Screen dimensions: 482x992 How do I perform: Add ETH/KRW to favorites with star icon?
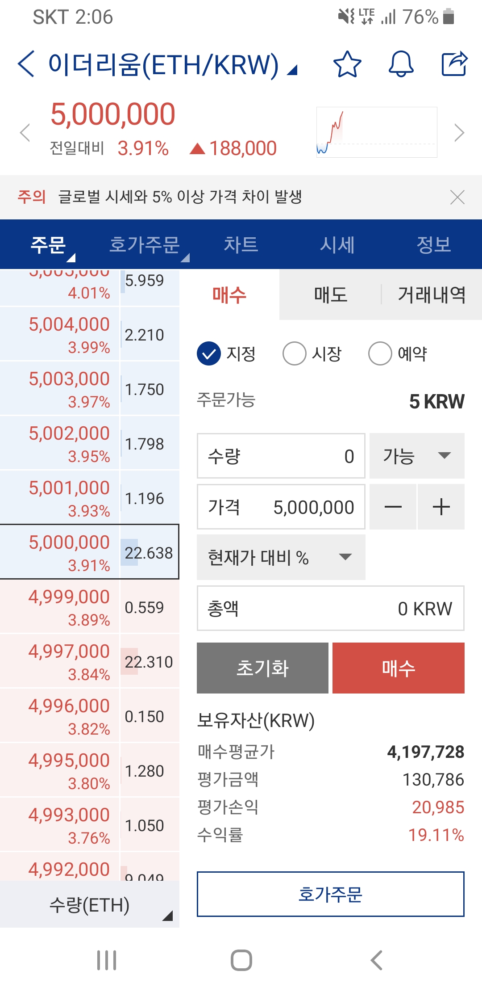click(347, 64)
